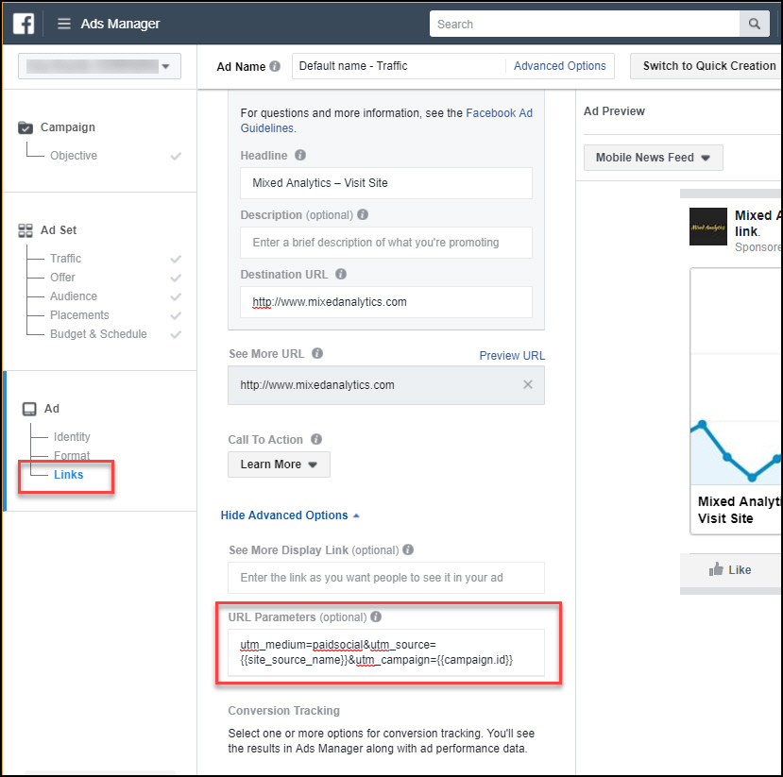
Task: Open the Learn More call-to-action dropdown
Action: 278,465
